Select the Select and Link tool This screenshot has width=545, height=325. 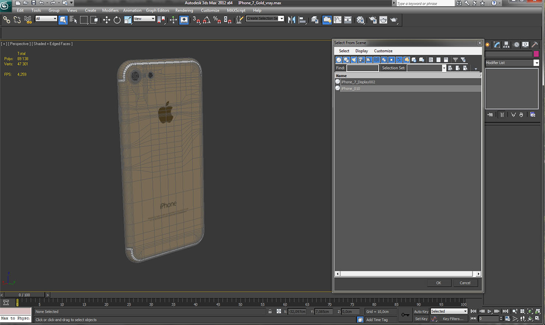[7, 20]
